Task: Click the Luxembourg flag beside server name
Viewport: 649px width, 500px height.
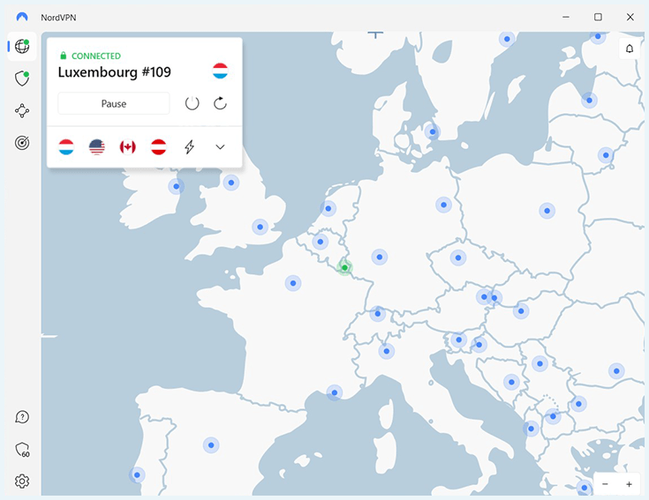Action: (x=220, y=71)
